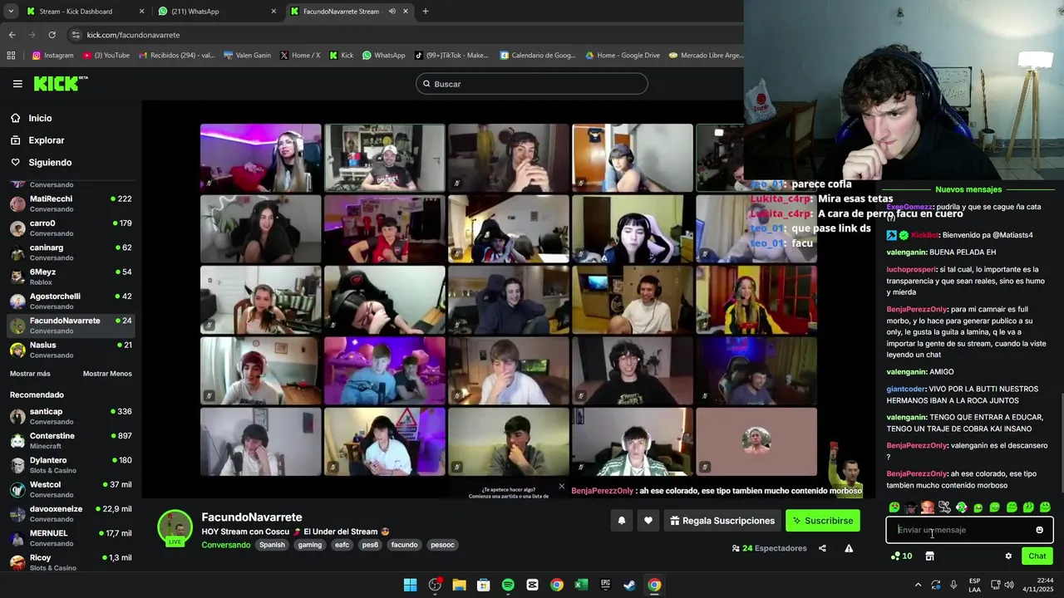Image resolution: width=1064 pixels, height=598 pixels.
Task: Open Nasius followed channel
Action: tap(71, 350)
